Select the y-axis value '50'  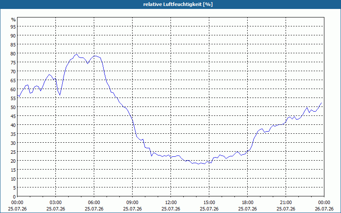click(x=13, y=107)
